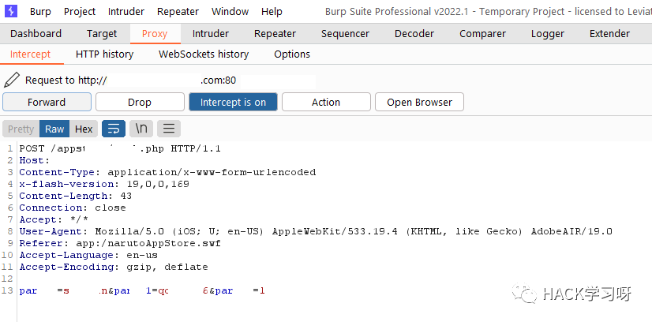Toggle the show non-printable characters \n button
652x322 pixels.
click(141, 129)
